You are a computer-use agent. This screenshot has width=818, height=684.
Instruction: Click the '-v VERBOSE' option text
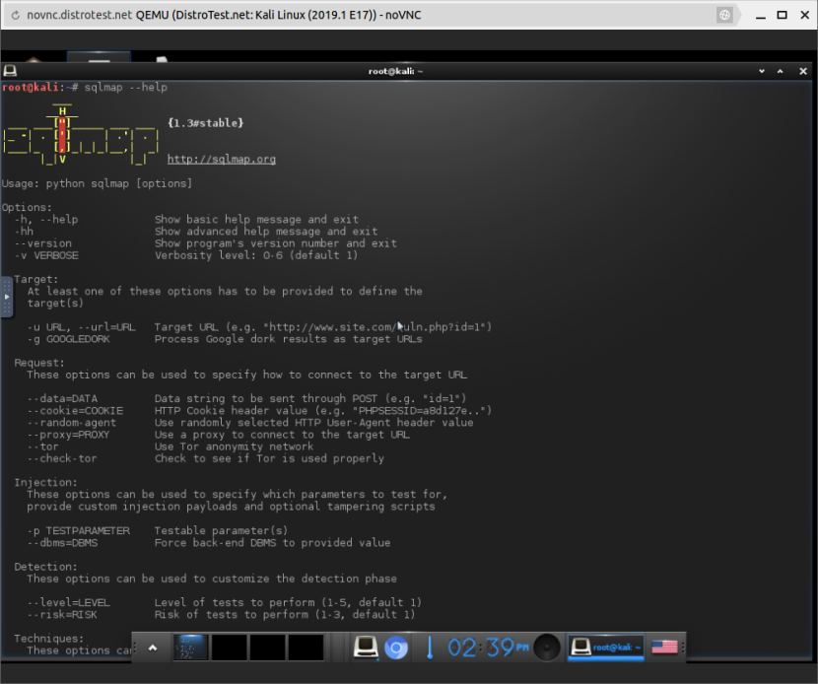(x=46, y=255)
